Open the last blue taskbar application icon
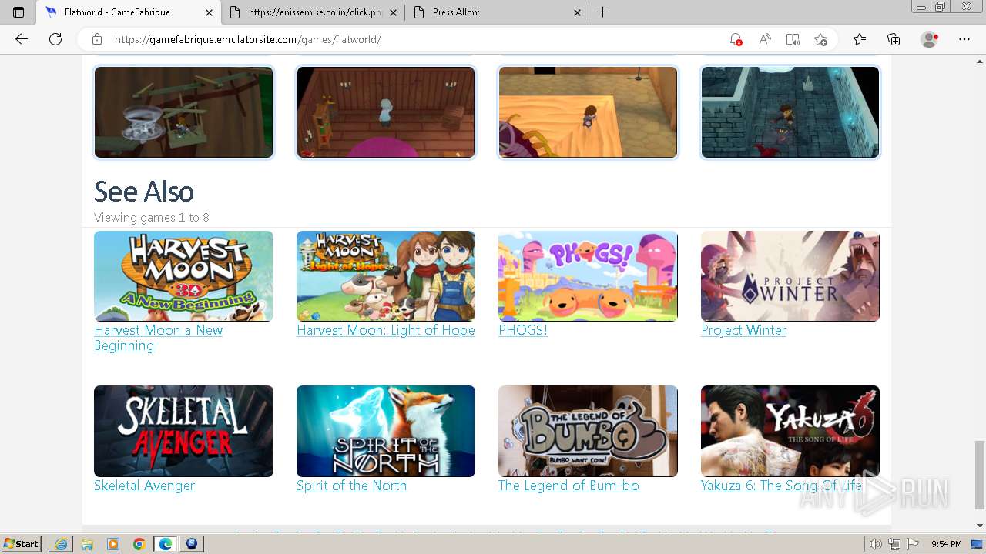The width and height of the screenshot is (986, 554). tap(192, 544)
